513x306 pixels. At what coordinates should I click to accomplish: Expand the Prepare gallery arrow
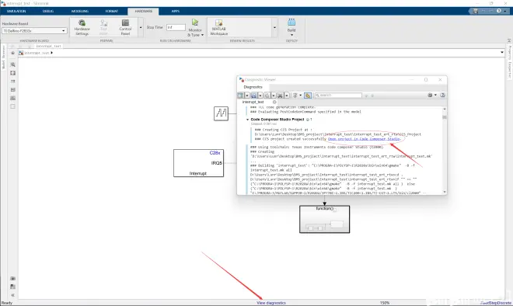pyautogui.click(x=141, y=27)
